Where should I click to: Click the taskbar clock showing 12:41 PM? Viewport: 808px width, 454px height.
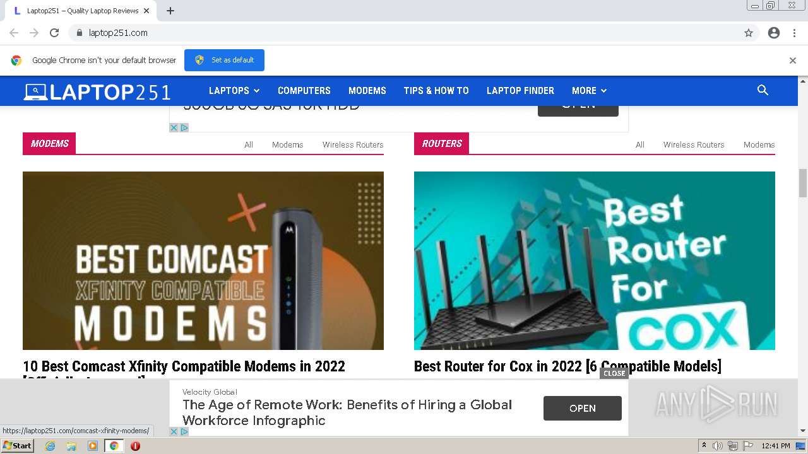tap(776, 446)
